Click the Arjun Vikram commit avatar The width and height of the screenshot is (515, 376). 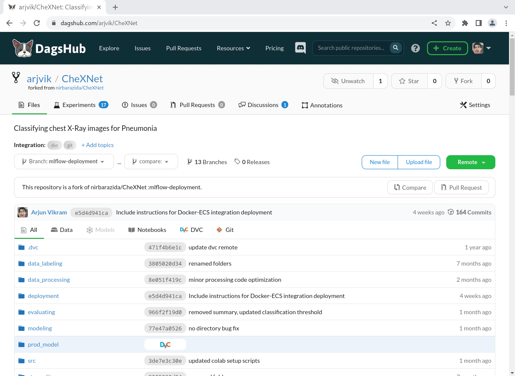pos(23,212)
